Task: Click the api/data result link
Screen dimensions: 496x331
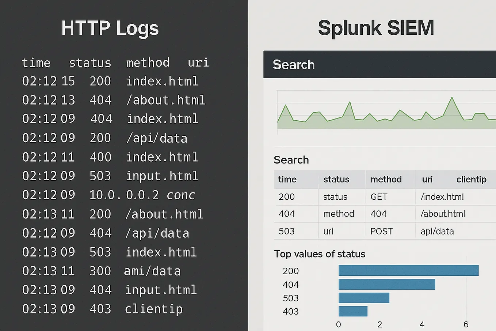Action: (437, 231)
